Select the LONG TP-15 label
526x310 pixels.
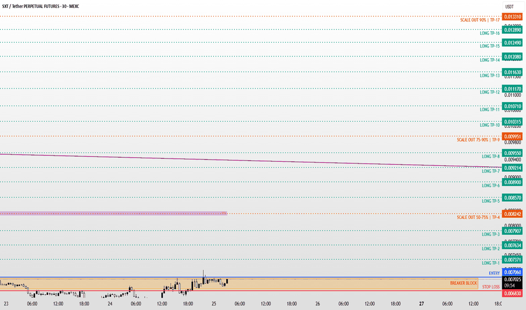click(x=489, y=46)
